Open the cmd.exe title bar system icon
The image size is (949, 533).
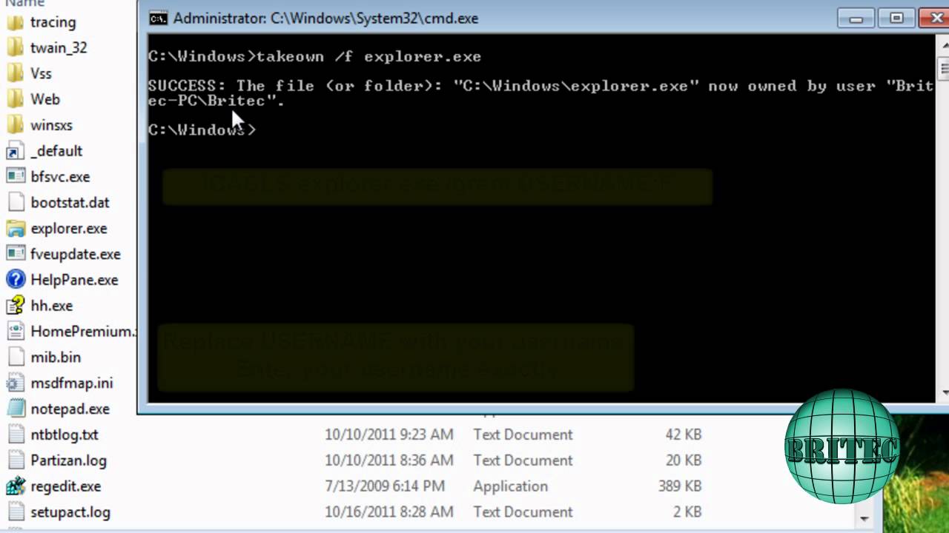(x=158, y=19)
